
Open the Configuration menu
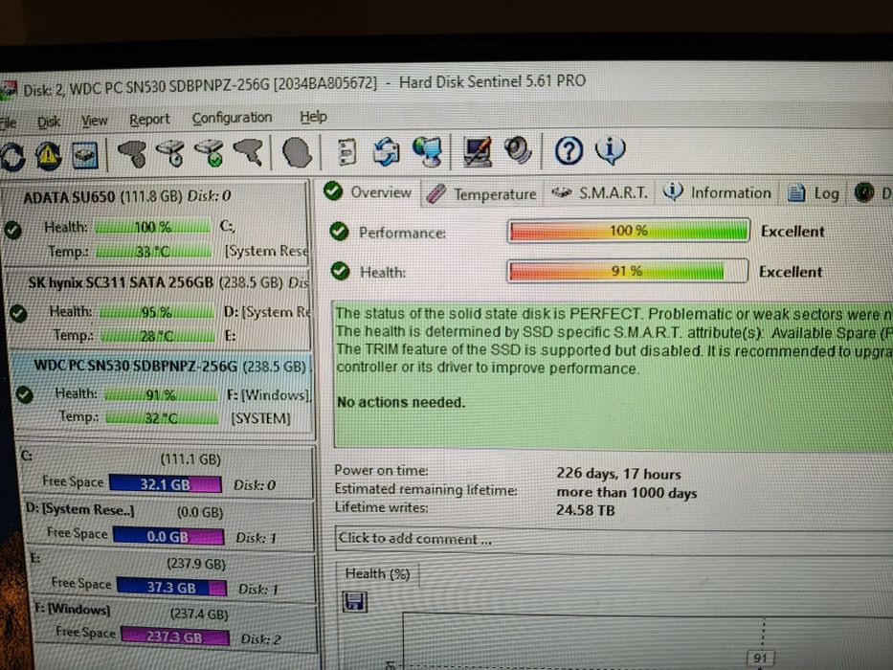pos(232,118)
